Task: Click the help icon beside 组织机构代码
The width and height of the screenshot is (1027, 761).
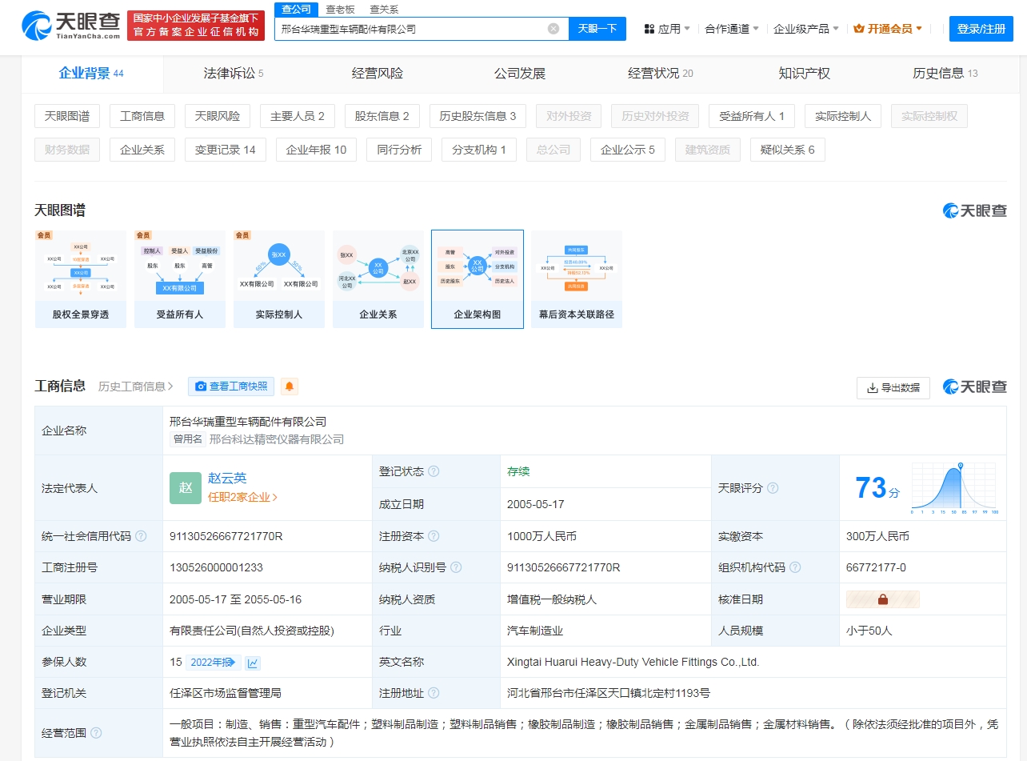Action: tap(795, 567)
